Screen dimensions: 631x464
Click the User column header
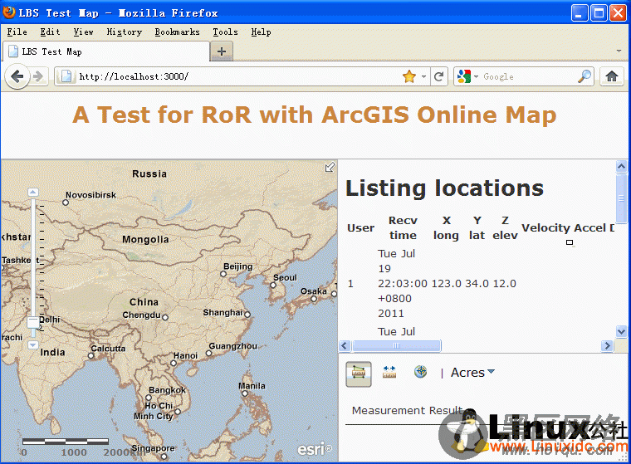pyautogui.click(x=360, y=228)
